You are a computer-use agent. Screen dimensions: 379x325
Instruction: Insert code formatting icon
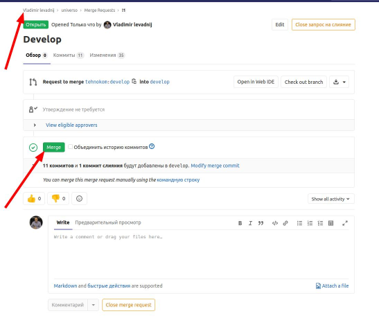click(x=275, y=223)
